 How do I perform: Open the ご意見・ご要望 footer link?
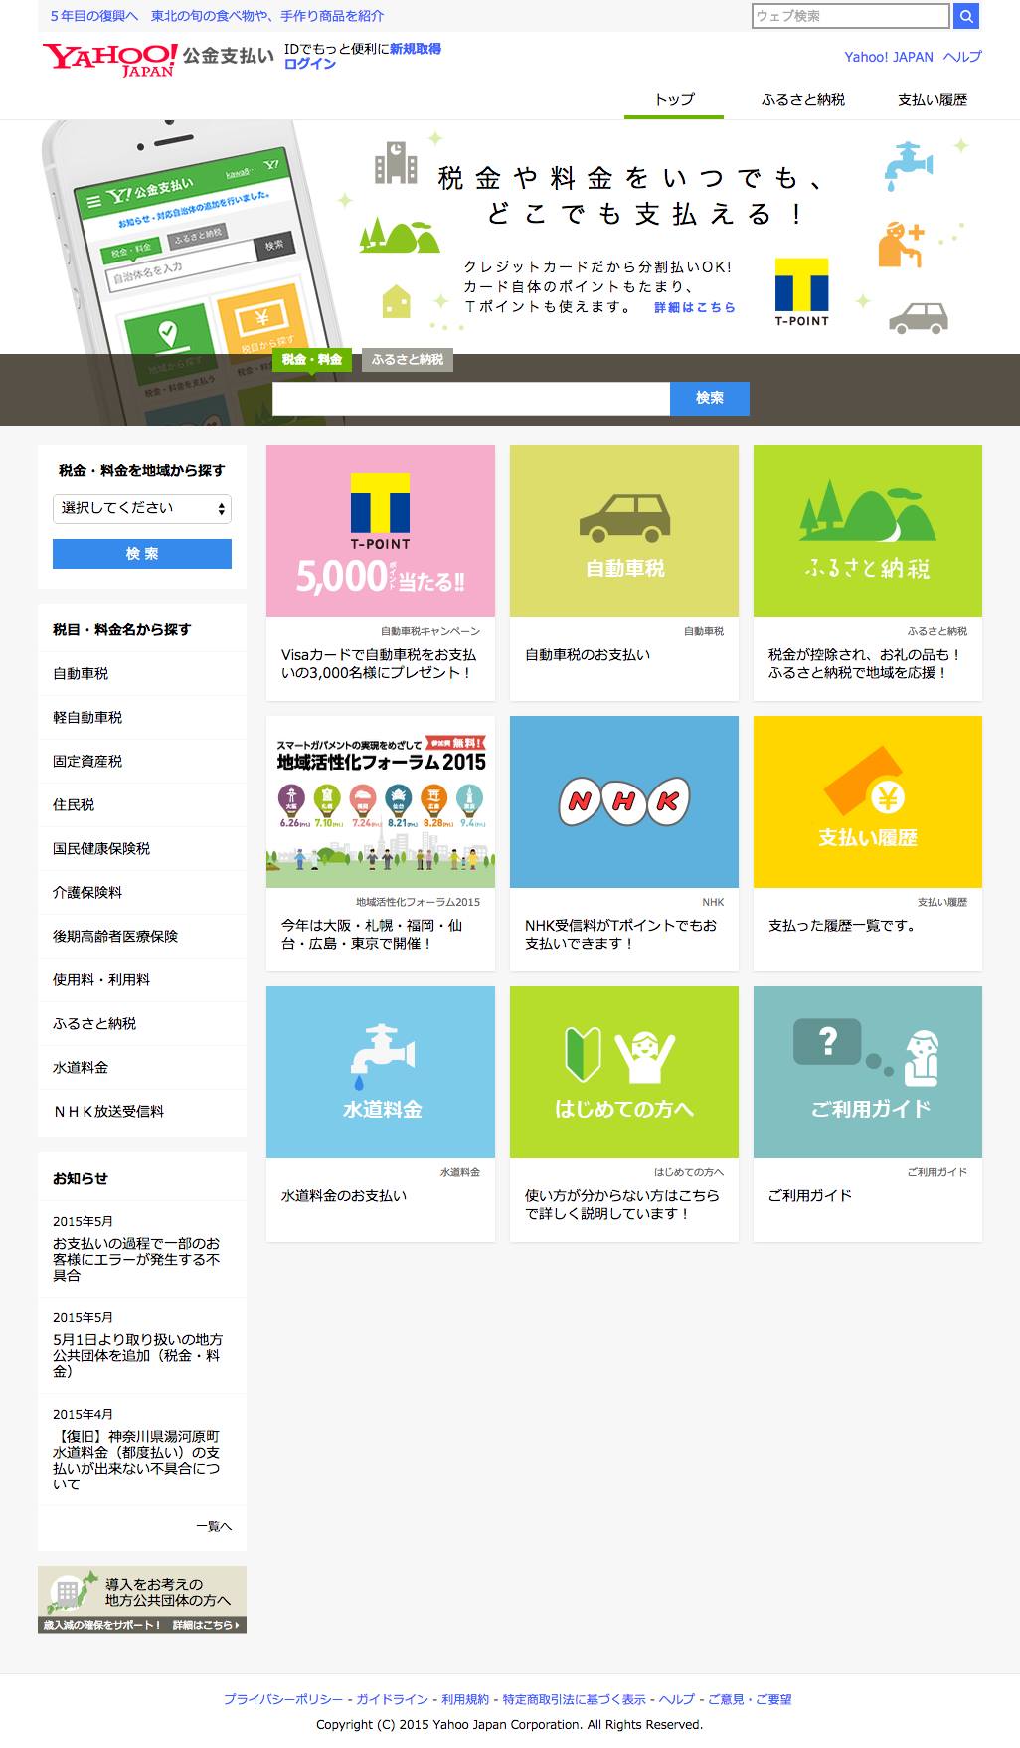(x=750, y=1699)
